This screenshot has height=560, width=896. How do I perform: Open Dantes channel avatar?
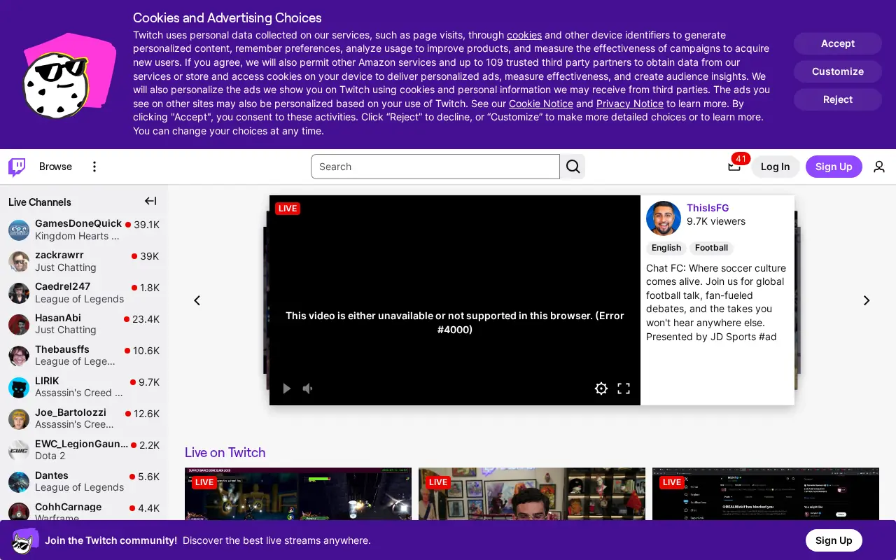pyautogui.click(x=19, y=482)
